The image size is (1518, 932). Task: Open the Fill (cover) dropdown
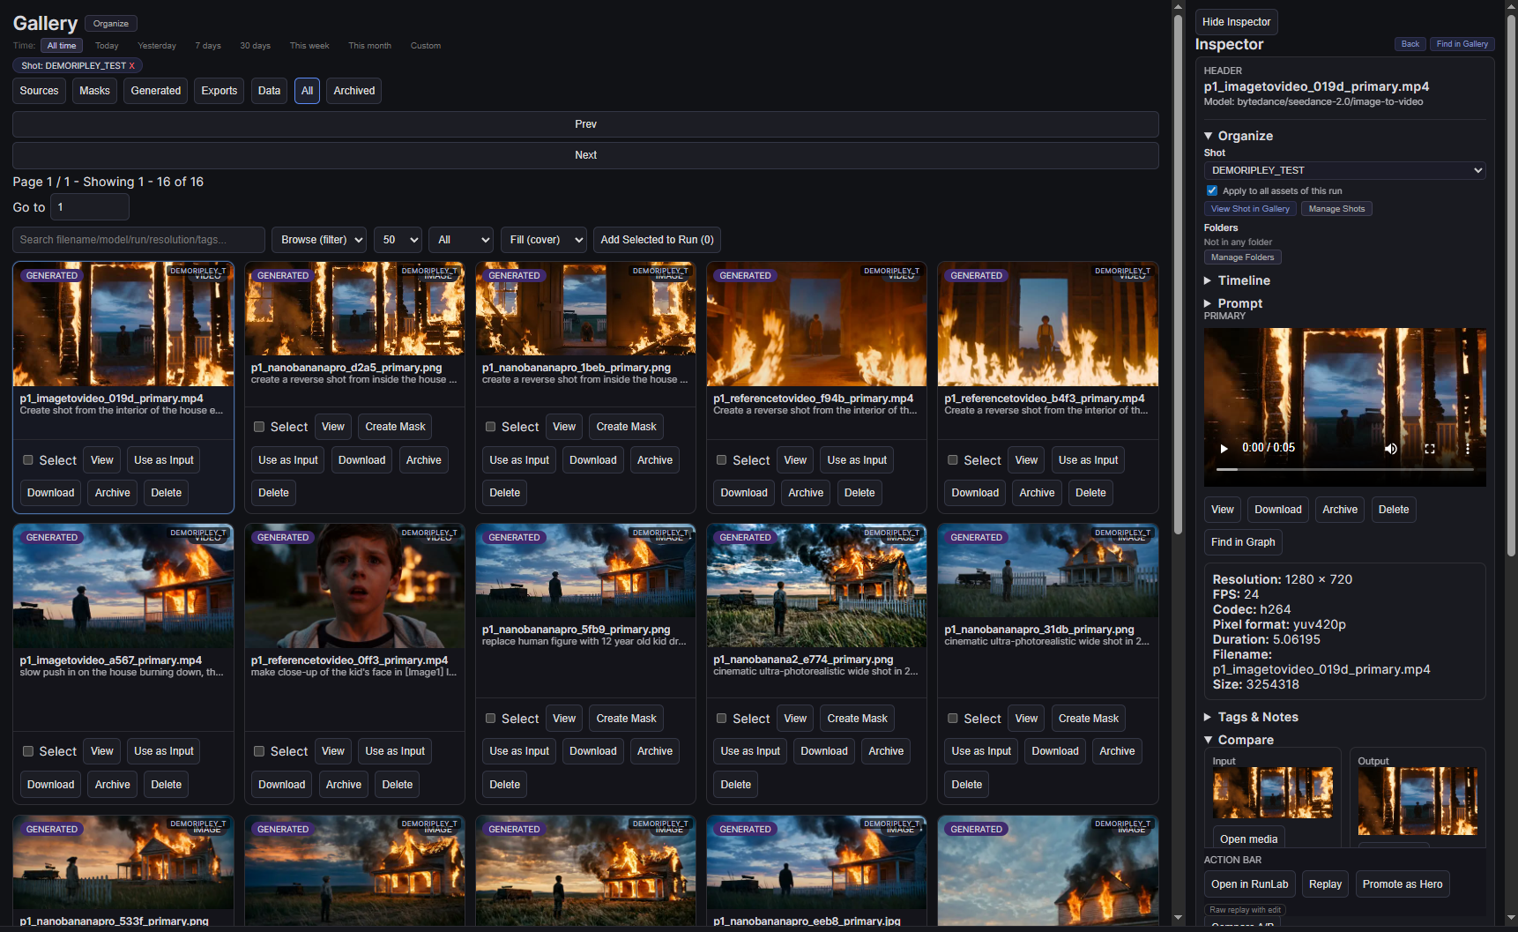(x=544, y=240)
